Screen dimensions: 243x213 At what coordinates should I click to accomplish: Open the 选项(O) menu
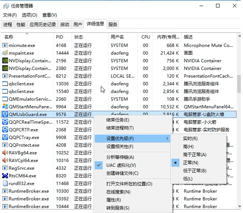click(29, 15)
